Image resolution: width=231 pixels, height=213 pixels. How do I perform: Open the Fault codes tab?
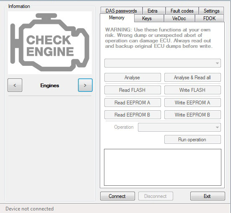point(182,11)
